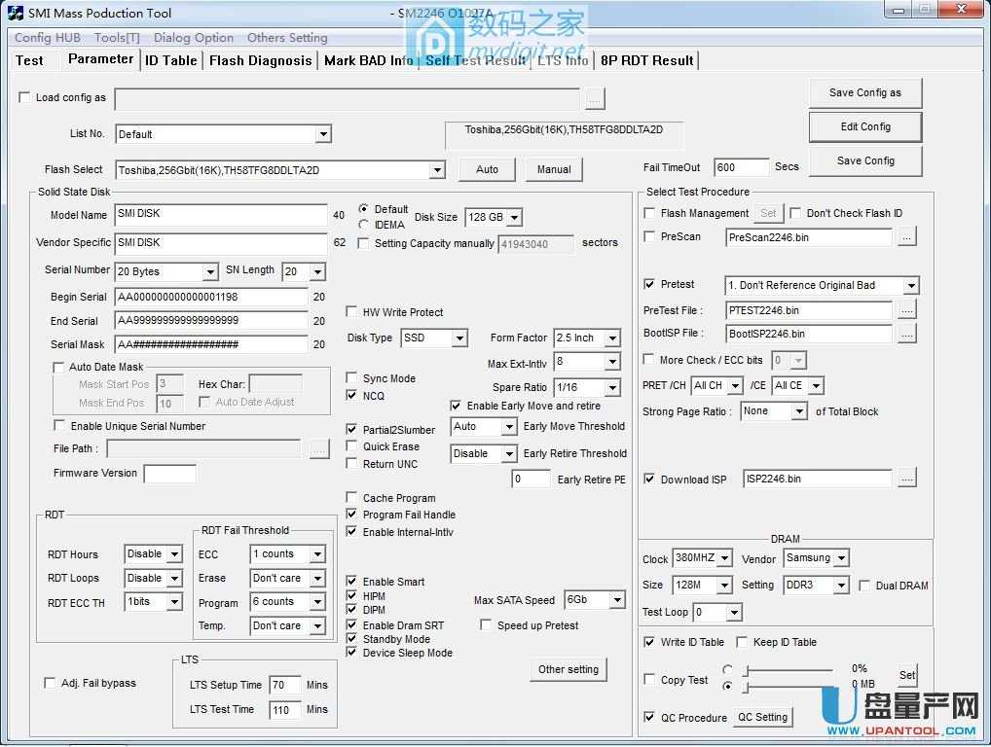991x747 pixels.
Task: Switch to the Flash Diagnosis tab
Action: 259,60
